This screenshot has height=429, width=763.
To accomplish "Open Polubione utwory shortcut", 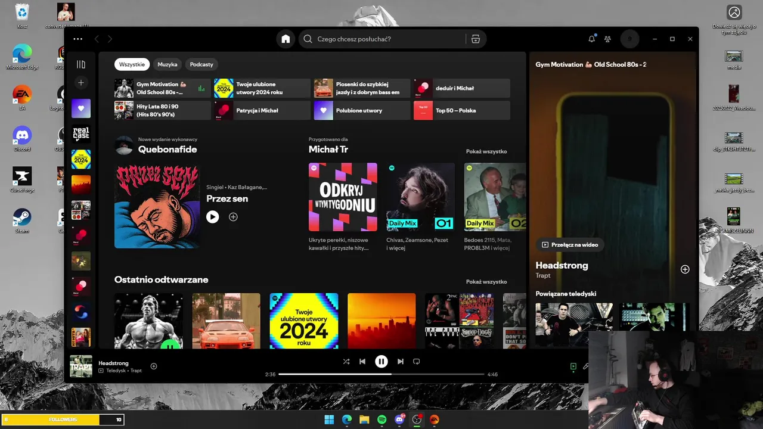I will pyautogui.click(x=362, y=110).
